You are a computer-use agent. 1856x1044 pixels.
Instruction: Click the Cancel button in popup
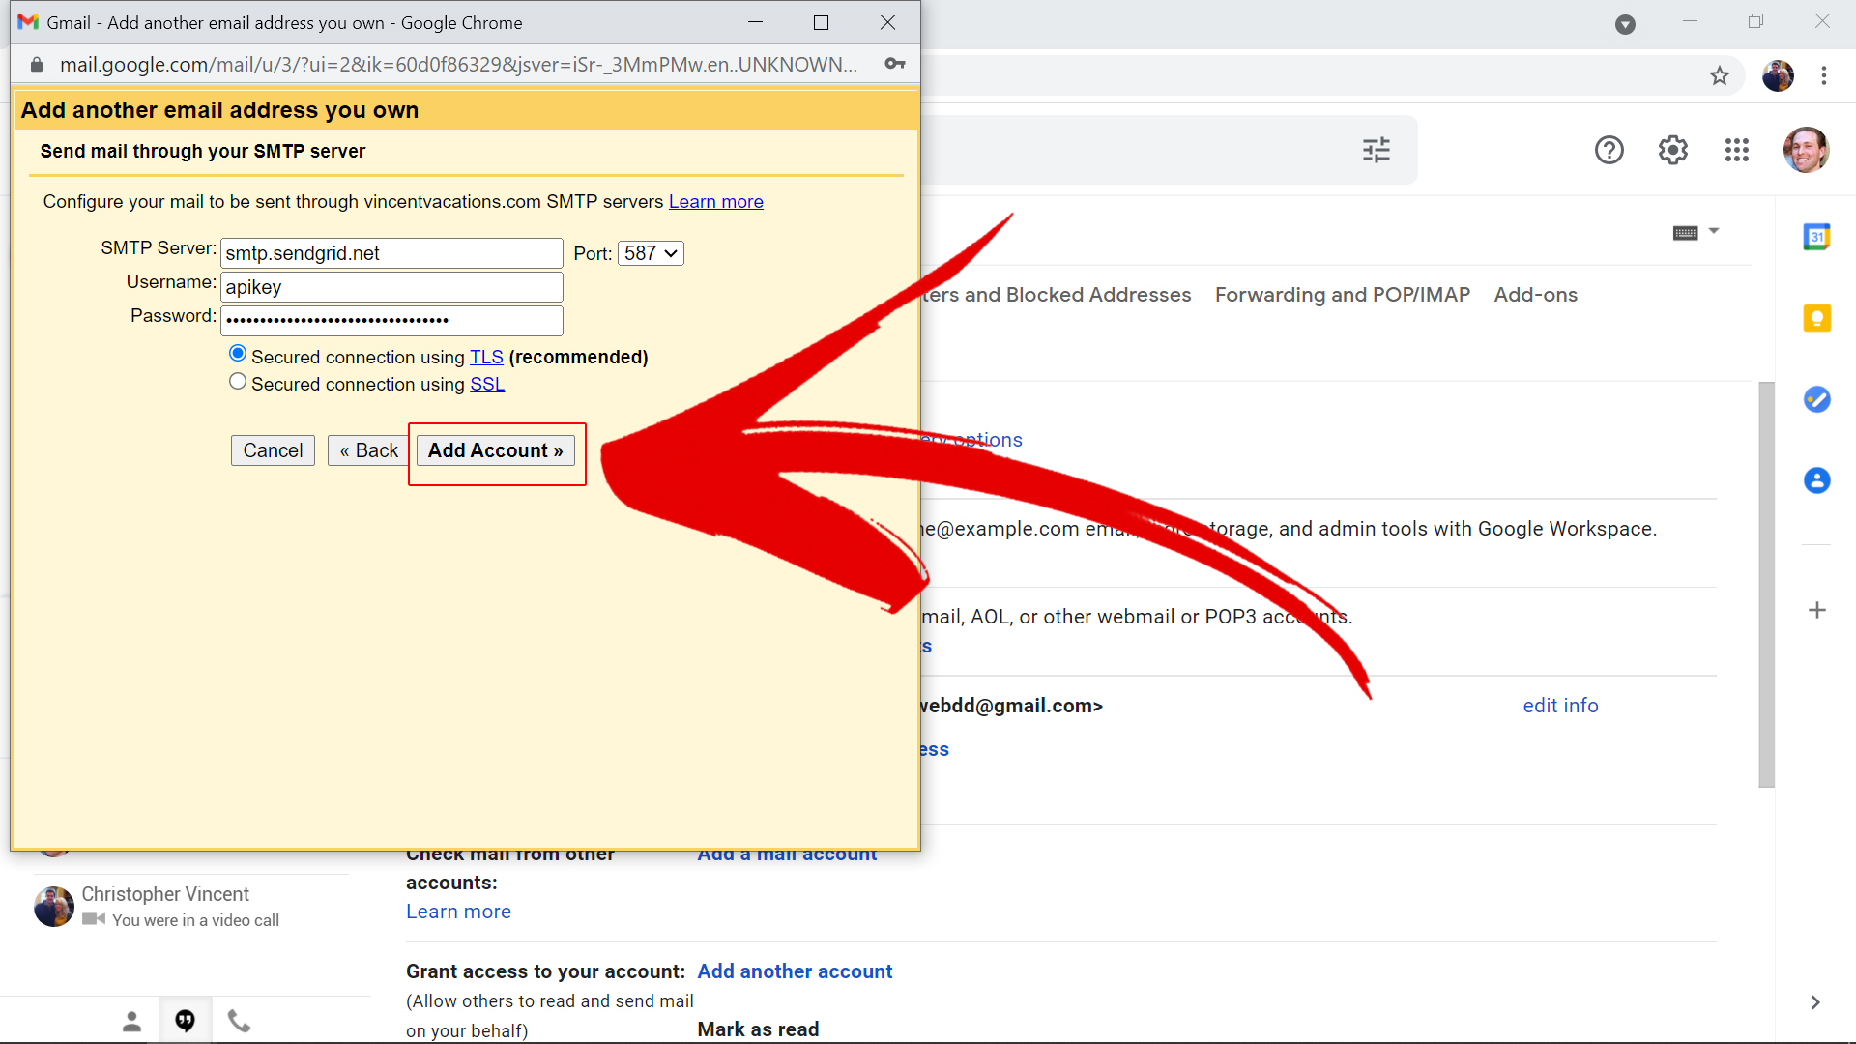[x=273, y=450]
